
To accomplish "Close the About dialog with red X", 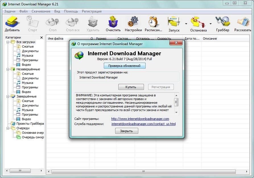I will coord(176,43).
